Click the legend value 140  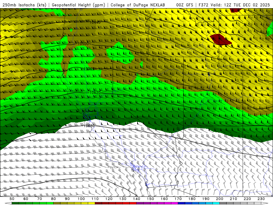136,199
